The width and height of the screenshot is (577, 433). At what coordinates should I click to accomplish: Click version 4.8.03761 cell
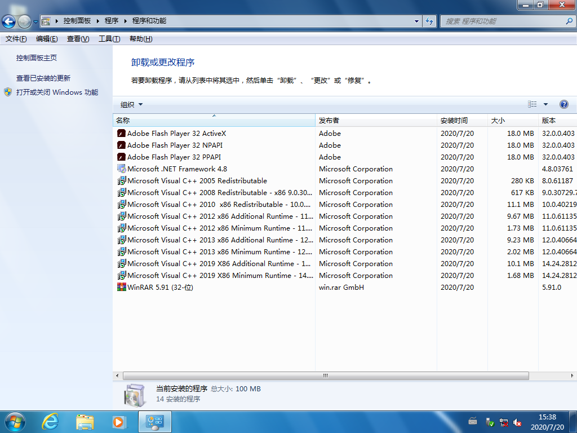(x=557, y=169)
